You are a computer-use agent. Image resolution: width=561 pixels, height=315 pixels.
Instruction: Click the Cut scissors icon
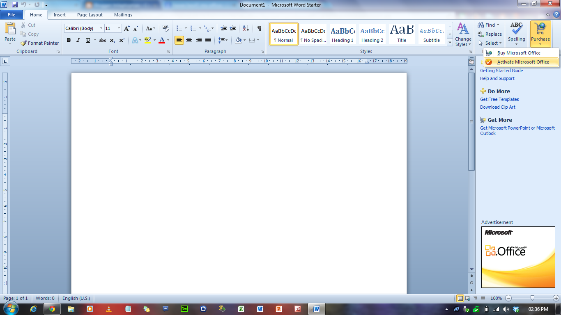[x=23, y=25]
